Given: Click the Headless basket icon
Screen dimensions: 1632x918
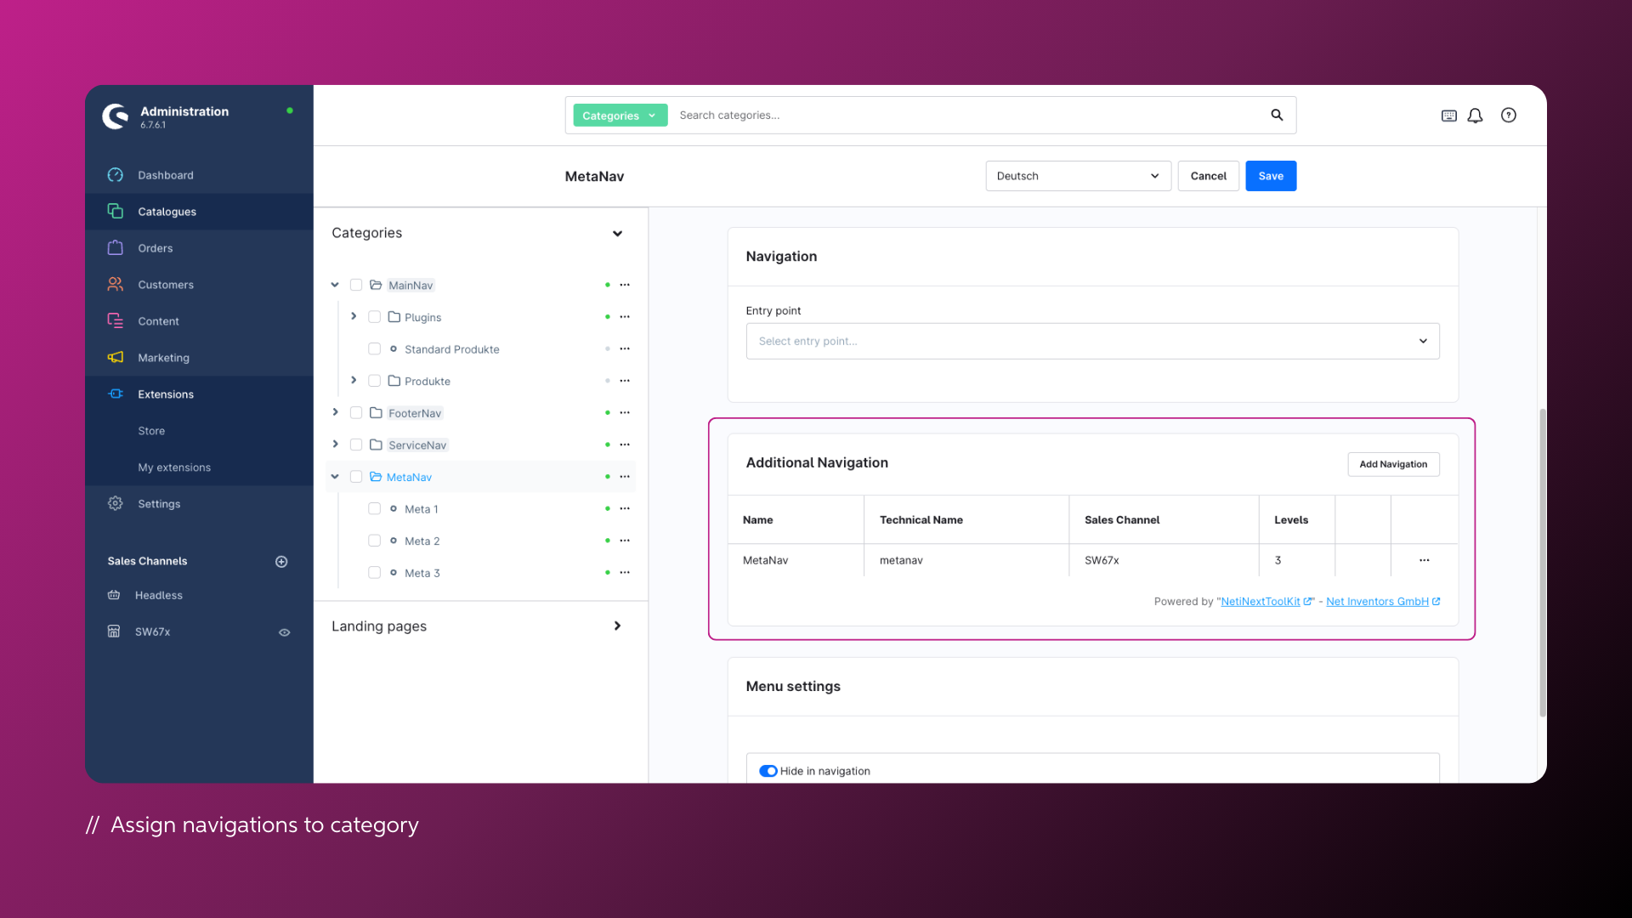Looking at the screenshot, I should click(114, 595).
